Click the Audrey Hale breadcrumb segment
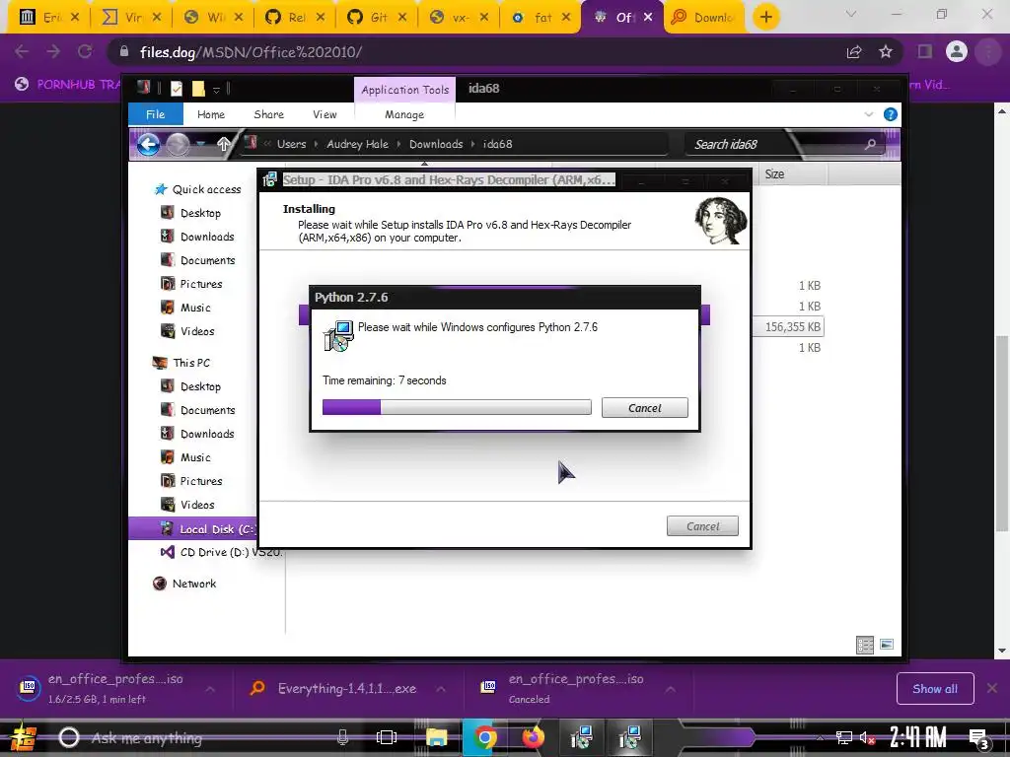This screenshot has height=757, width=1010. [357, 144]
